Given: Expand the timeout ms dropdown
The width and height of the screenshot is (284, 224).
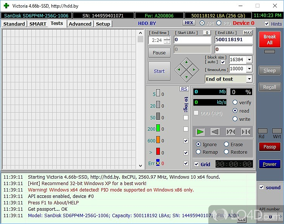Looking at the screenshot, I should pyautogui.click(x=249, y=69).
